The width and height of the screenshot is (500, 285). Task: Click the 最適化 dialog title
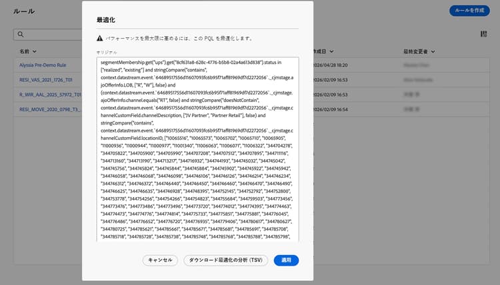coord(106,20)
